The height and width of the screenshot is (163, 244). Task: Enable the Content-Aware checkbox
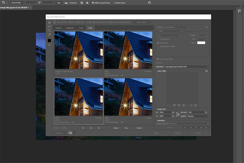113,3
